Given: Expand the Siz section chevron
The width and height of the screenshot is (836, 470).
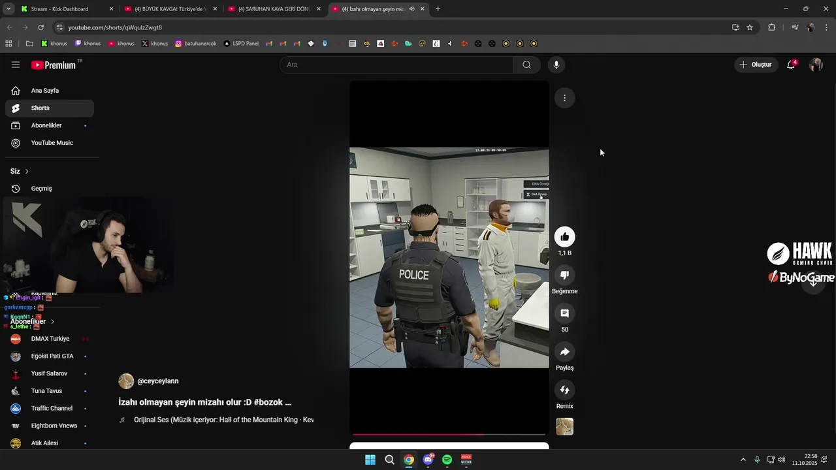Looking at the screenshot, I should click(27, 171).
